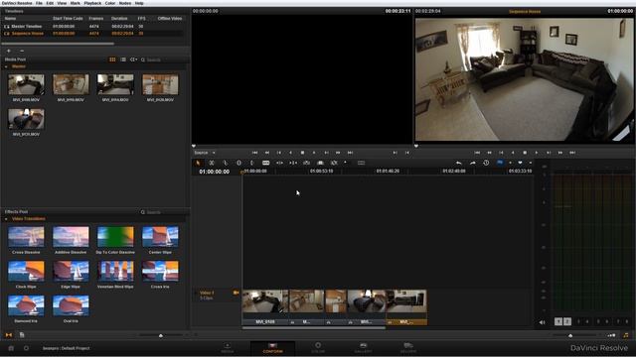Select the orange highlighted timeline row
Image resolution: width=636 pixels, height=357 pixels.
(93, 33)
